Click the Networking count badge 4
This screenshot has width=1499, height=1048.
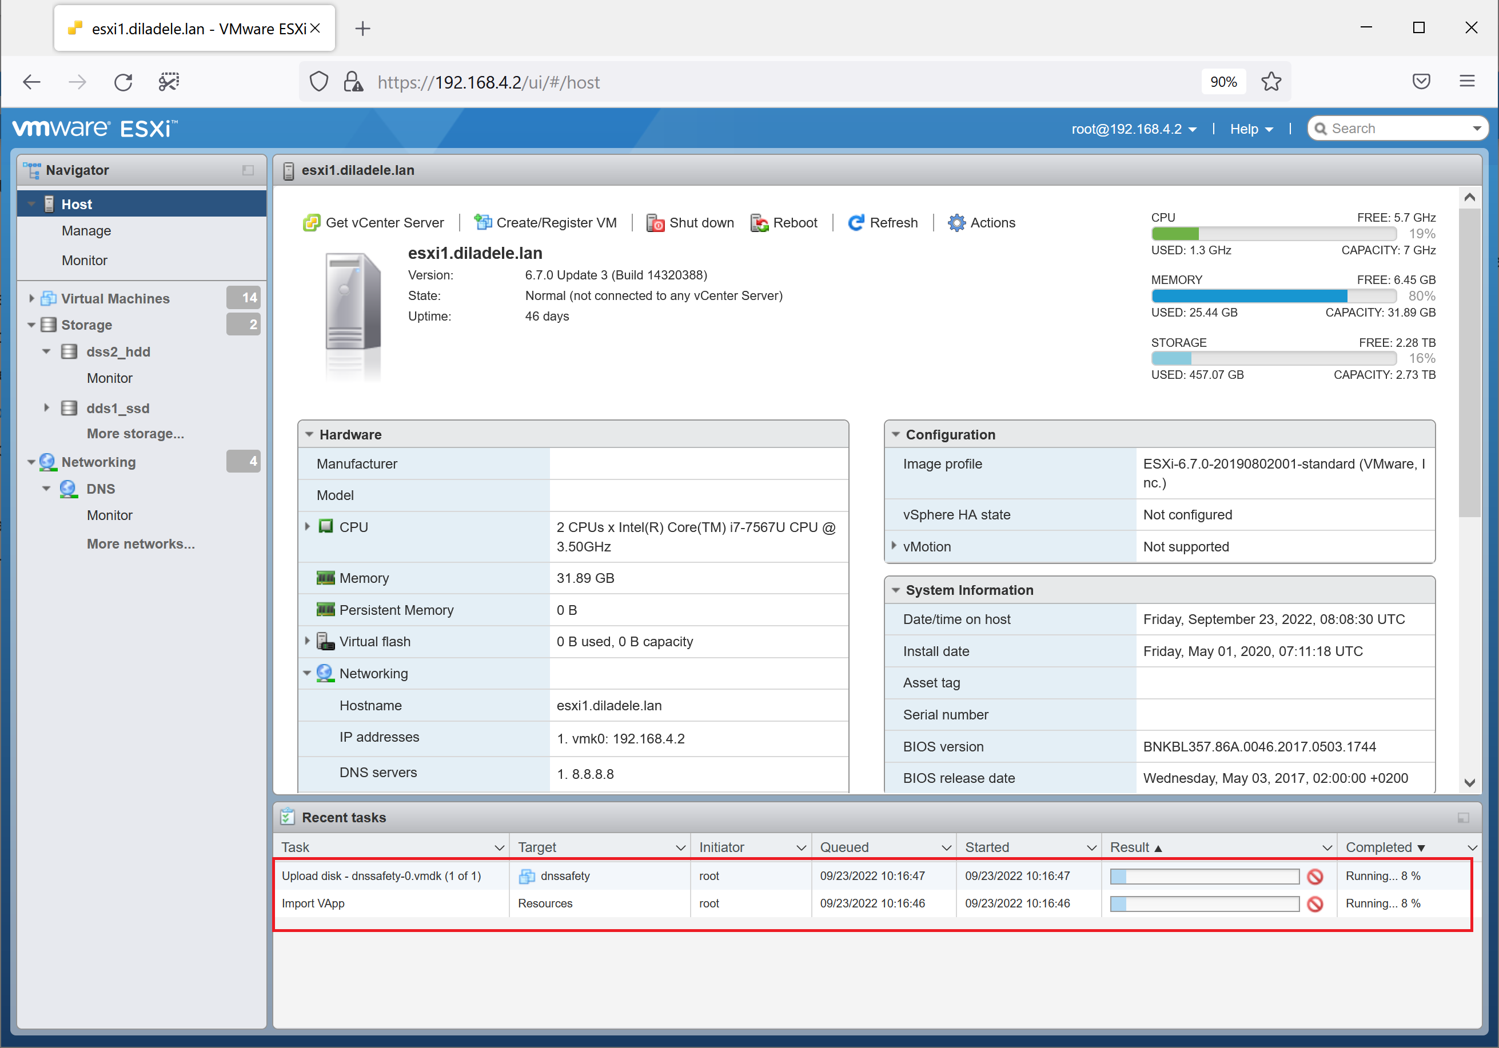click(x=244, y=461)
